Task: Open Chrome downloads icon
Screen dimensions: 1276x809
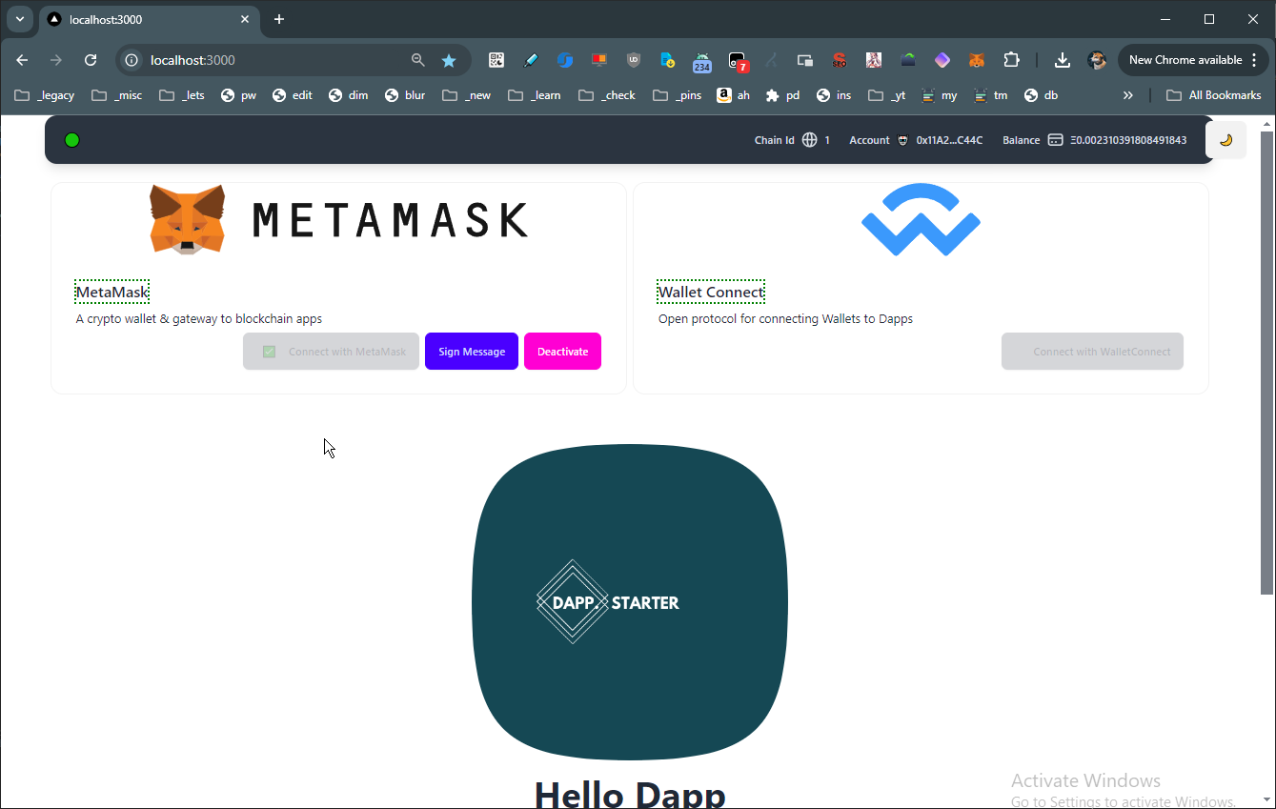Action: 1062,60
